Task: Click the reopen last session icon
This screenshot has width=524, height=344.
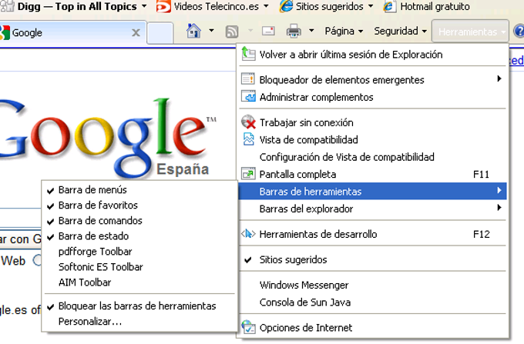Action: 248,53
